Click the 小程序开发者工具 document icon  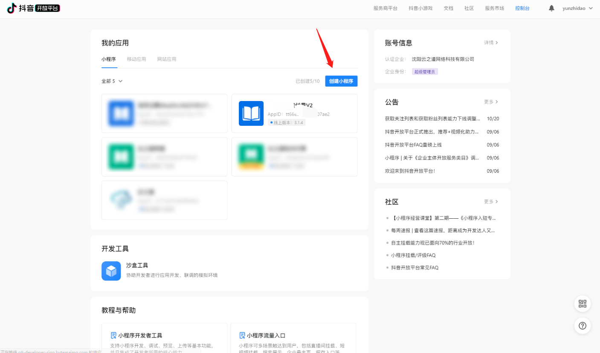(x=113, y=335)
